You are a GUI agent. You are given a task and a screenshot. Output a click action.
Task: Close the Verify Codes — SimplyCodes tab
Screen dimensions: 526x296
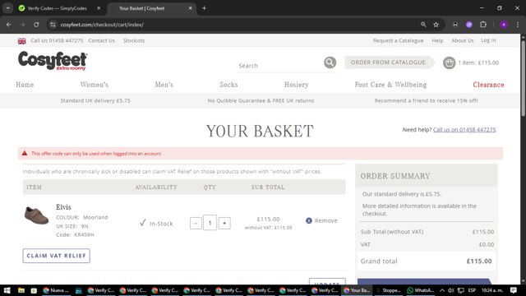(99, 8)
